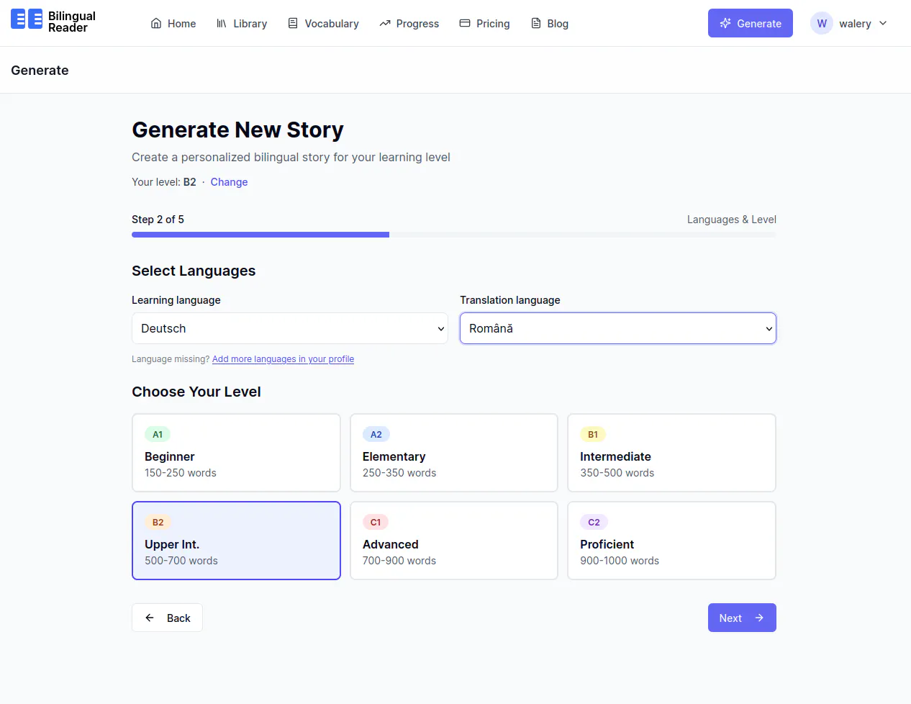The image size is (911, 704).
Task: Click the Languages & Level step label
Action: pos(732,220)
